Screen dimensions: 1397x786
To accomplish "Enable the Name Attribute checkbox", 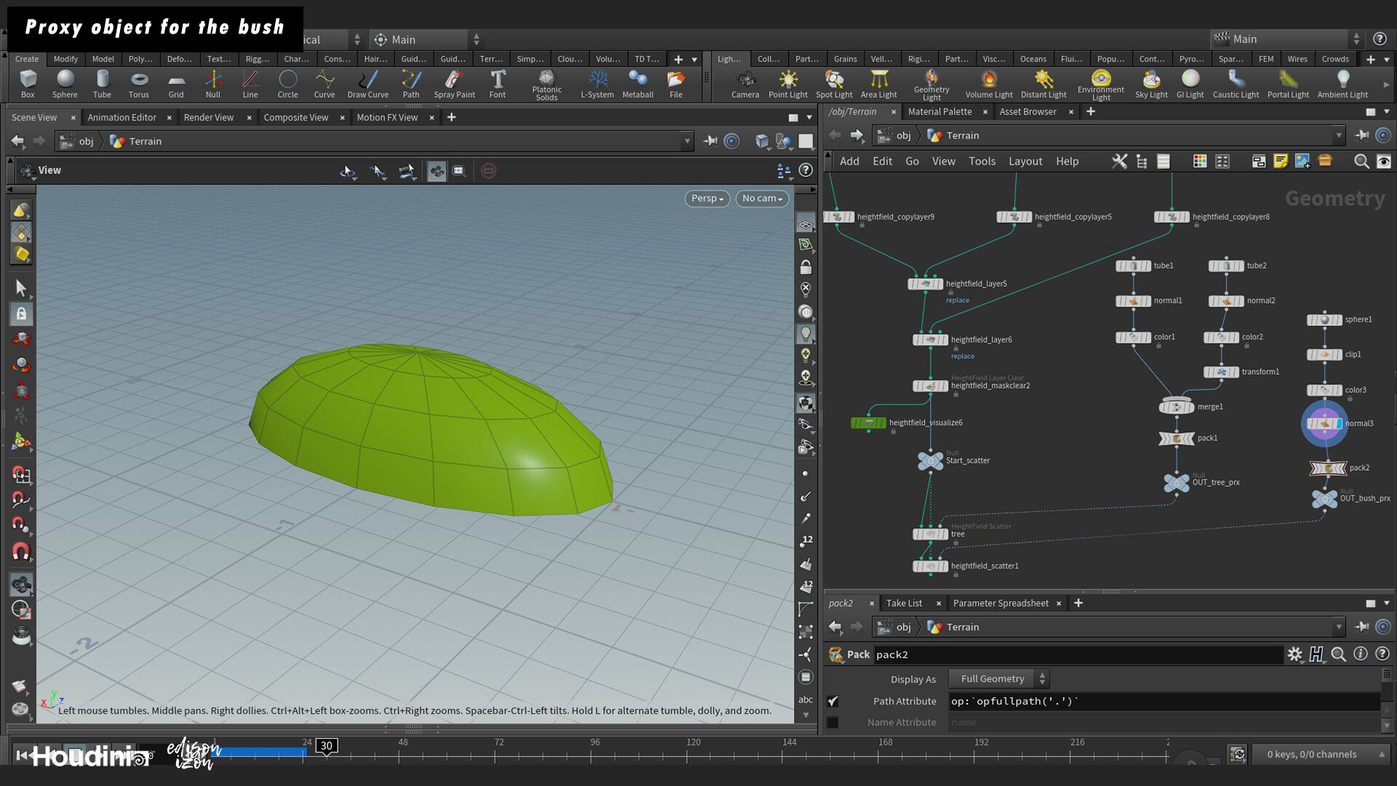I will pos(833,722).
